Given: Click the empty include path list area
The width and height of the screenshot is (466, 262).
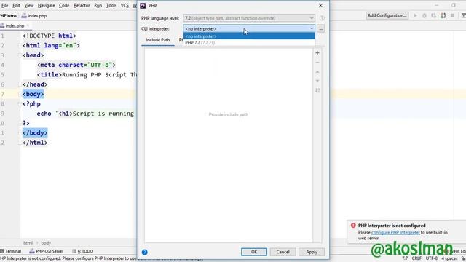Looking at the screenshot, I should 228,145.
